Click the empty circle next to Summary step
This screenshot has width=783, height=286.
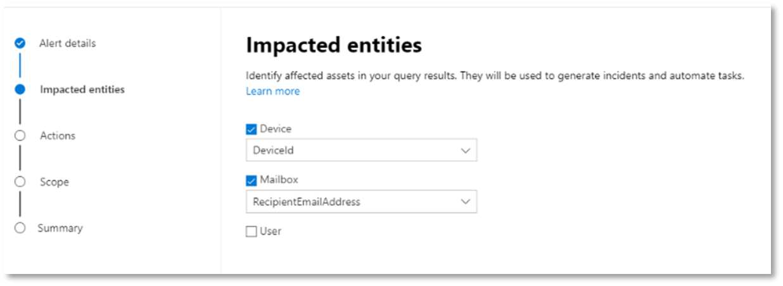coord(20,228)
